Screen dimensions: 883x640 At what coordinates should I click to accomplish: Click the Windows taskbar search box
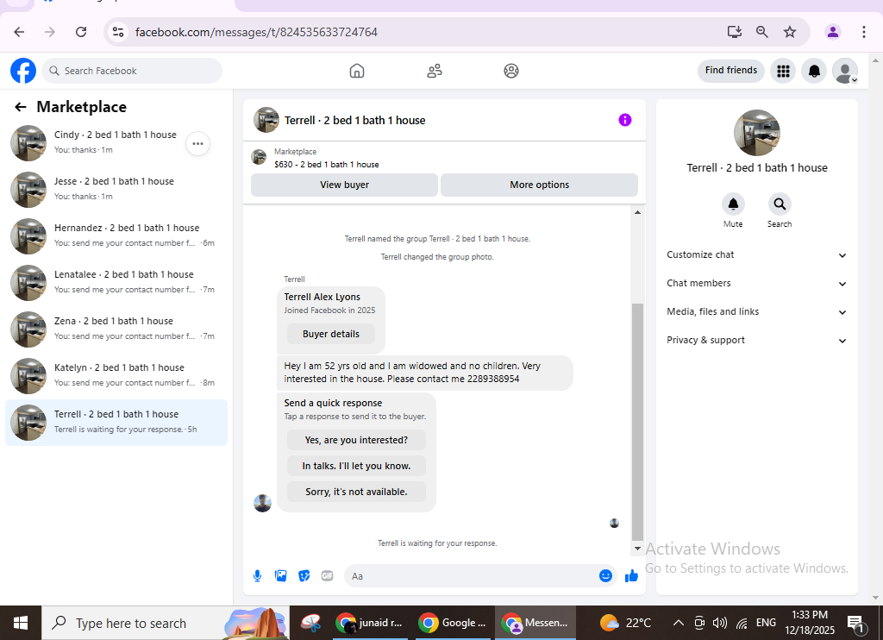166,623
